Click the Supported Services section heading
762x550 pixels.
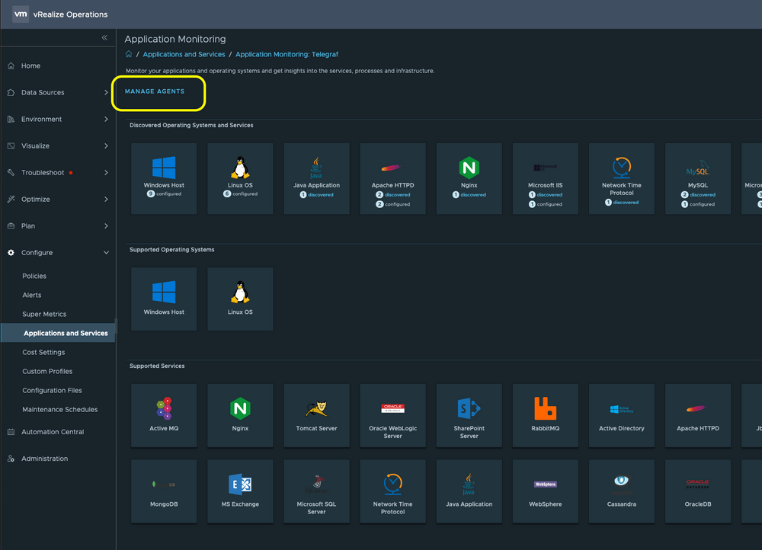[157, 366]
